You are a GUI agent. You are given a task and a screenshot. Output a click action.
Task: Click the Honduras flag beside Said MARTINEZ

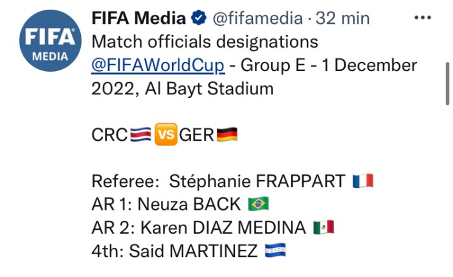[x=275, y=251]
